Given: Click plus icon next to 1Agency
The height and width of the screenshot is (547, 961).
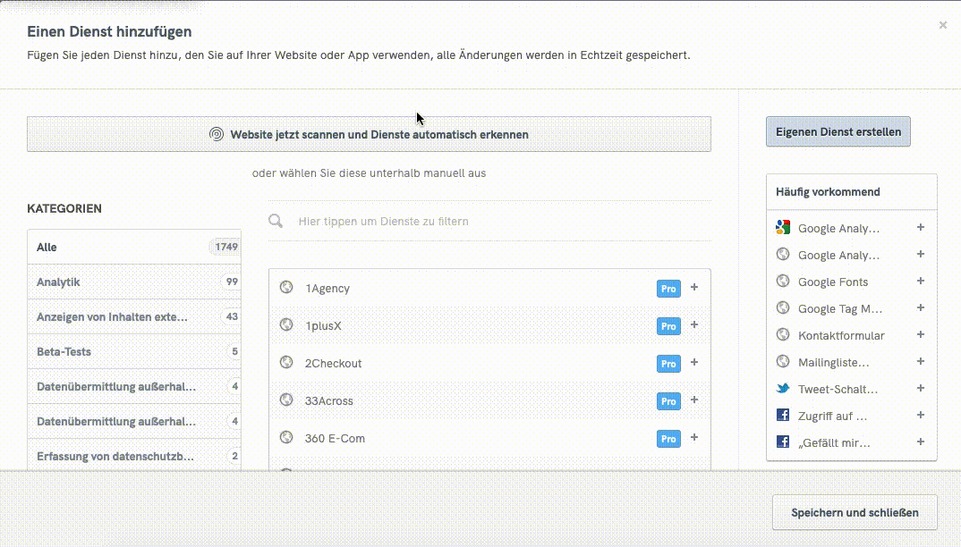Looking at the screenshot, I should tap(694, 288).
